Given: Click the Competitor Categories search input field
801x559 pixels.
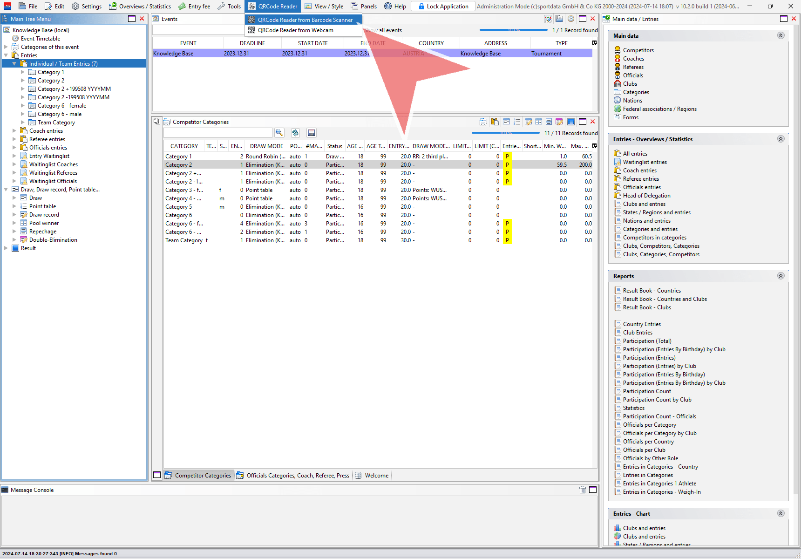Looking at the screenshot, I should [x=217, y=133].
